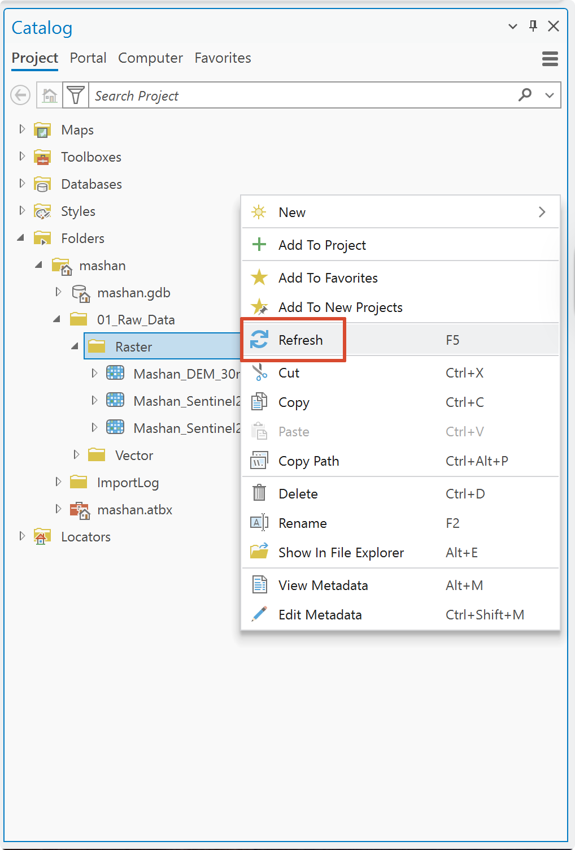Collapse the Raster folder node
This screenshot has width=575, height=850.
pos(75,346)
